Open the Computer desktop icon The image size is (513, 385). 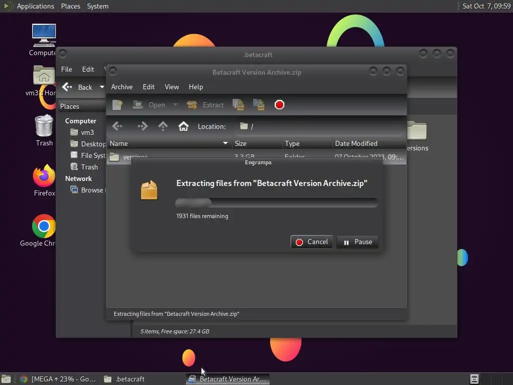tap(44, 39)
